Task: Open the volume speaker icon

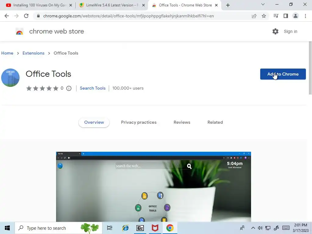Action: tap(260, 228)
